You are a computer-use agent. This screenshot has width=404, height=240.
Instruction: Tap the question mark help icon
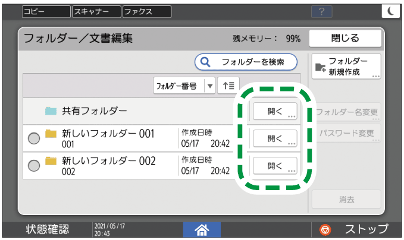[321, 11]
